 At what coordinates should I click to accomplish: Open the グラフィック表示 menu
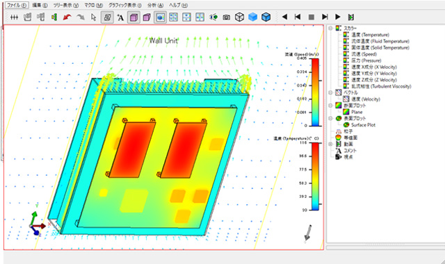pos(125,5)
